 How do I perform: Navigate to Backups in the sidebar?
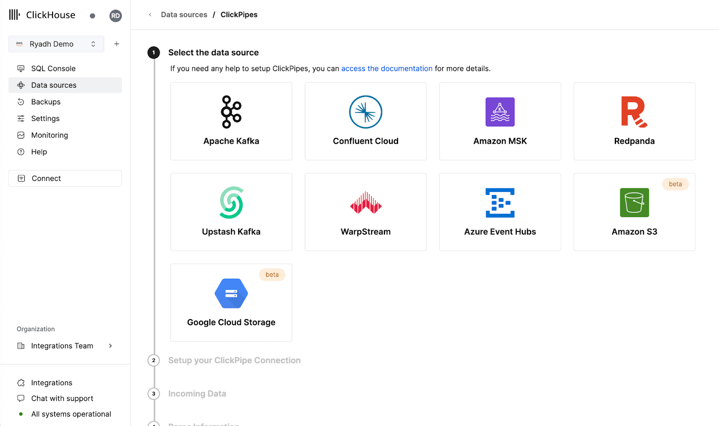[45, 102]
